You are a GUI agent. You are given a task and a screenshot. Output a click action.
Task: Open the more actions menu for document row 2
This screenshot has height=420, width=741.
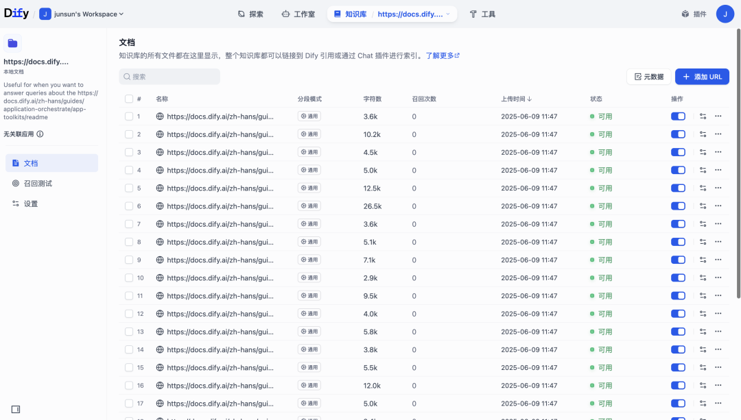pos(718,134)
